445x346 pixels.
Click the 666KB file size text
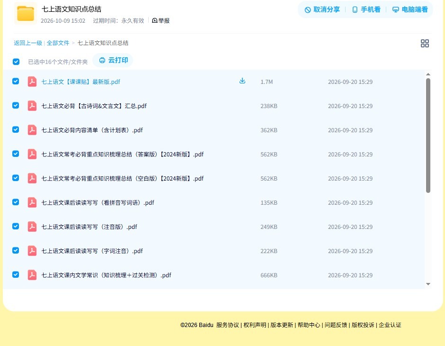269,275
